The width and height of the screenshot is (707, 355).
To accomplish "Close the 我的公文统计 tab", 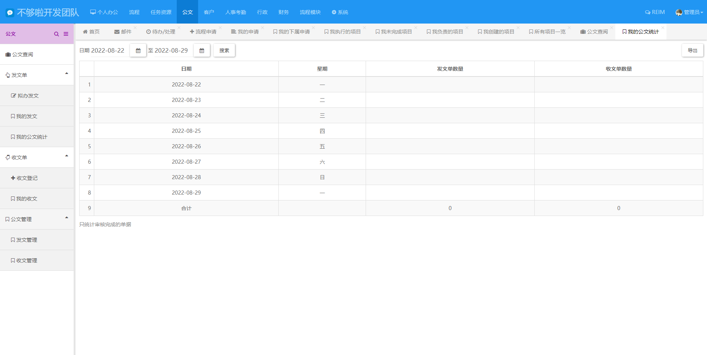I will 663,28.
